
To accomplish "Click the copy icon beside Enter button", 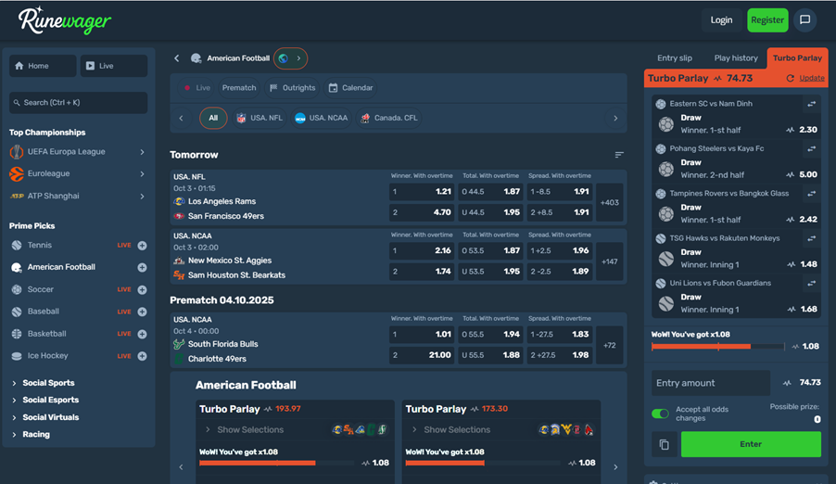I will point(664,444).
